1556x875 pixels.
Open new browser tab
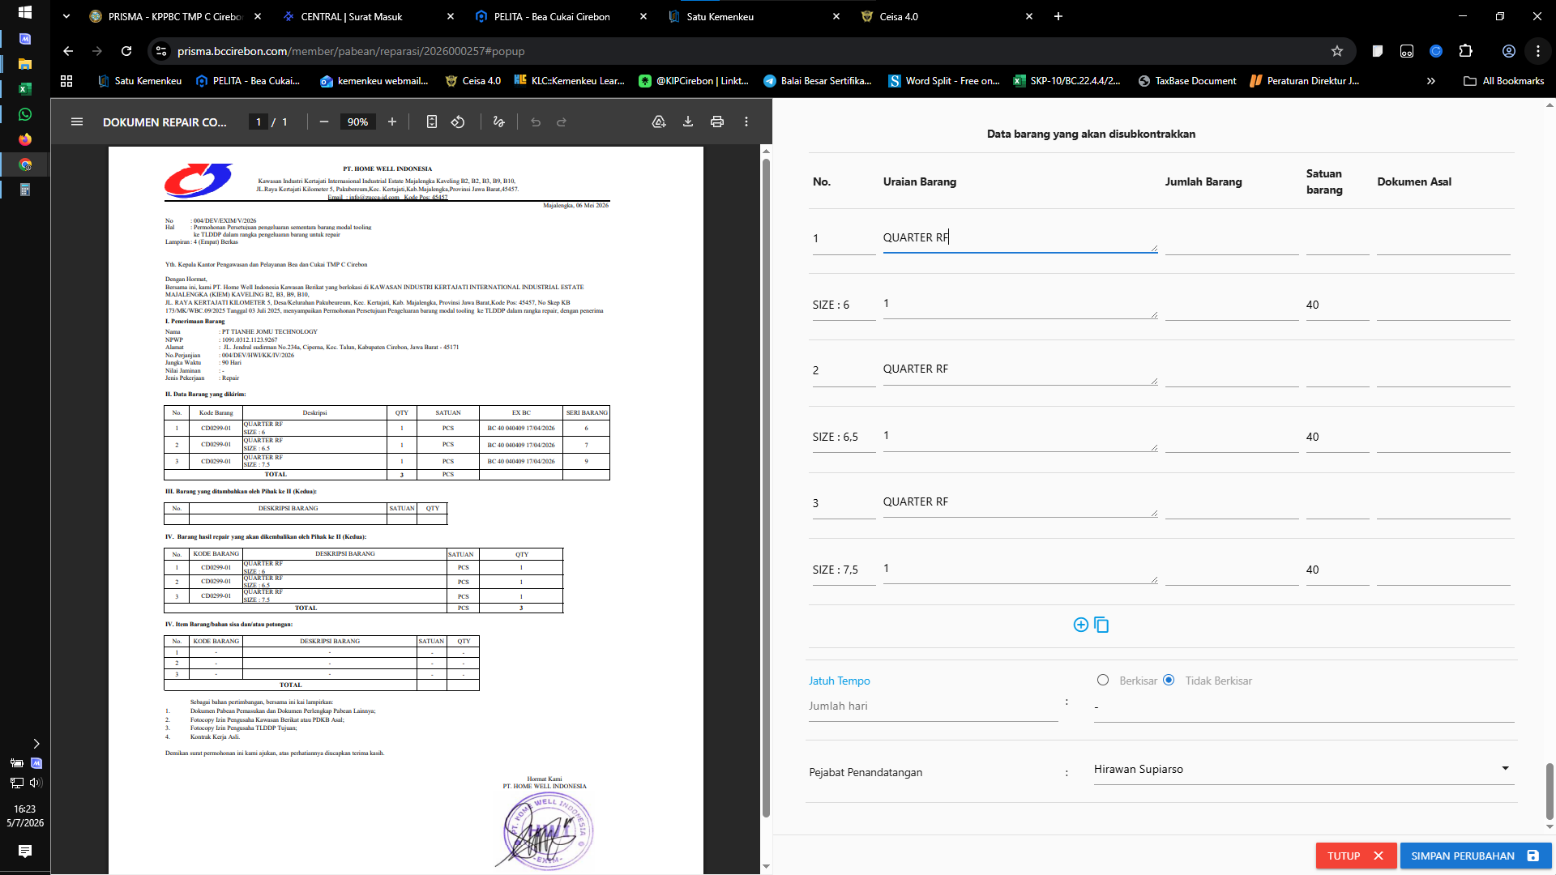click(x=1058, y=16)
